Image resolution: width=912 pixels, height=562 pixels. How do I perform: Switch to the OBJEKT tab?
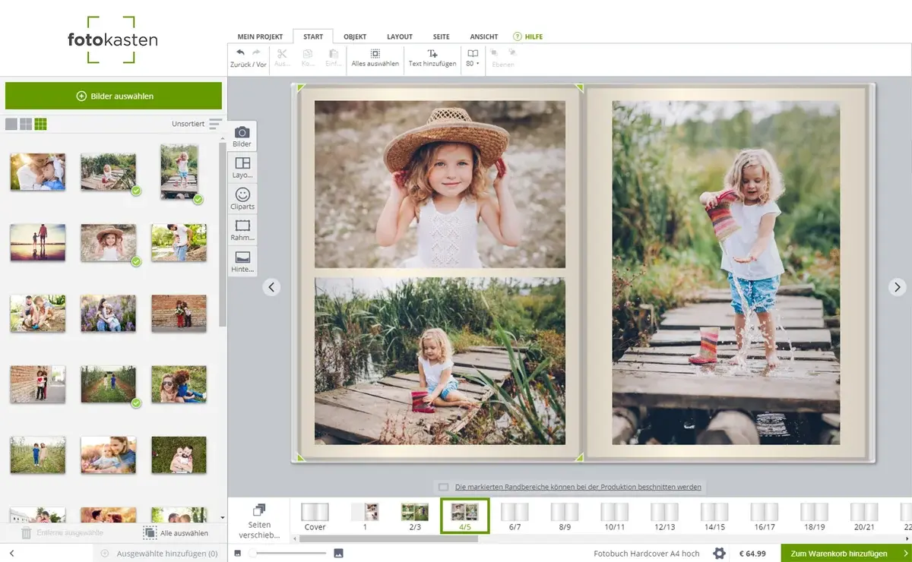click(355, 36)
